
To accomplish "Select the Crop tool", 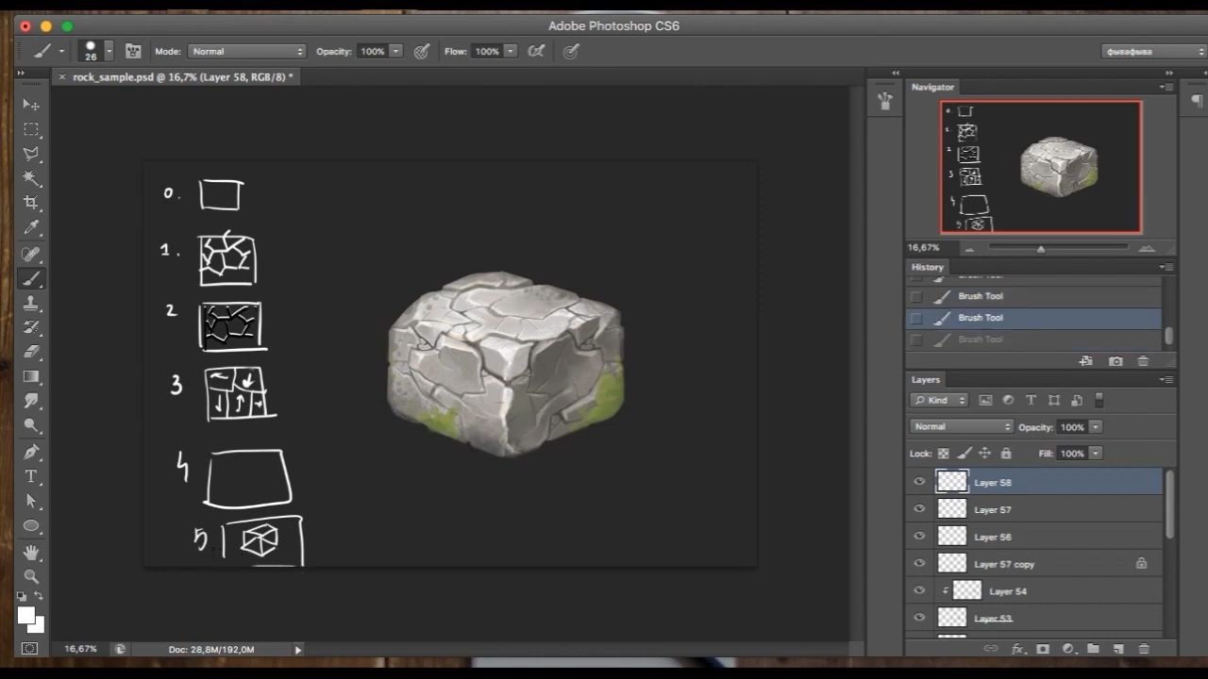I will click(x=31, y=203).
